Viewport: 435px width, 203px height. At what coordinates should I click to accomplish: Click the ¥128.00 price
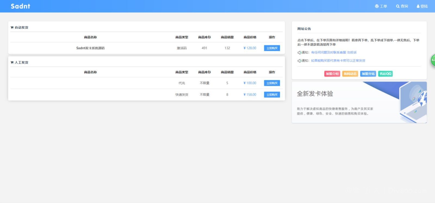pos(250,48)
